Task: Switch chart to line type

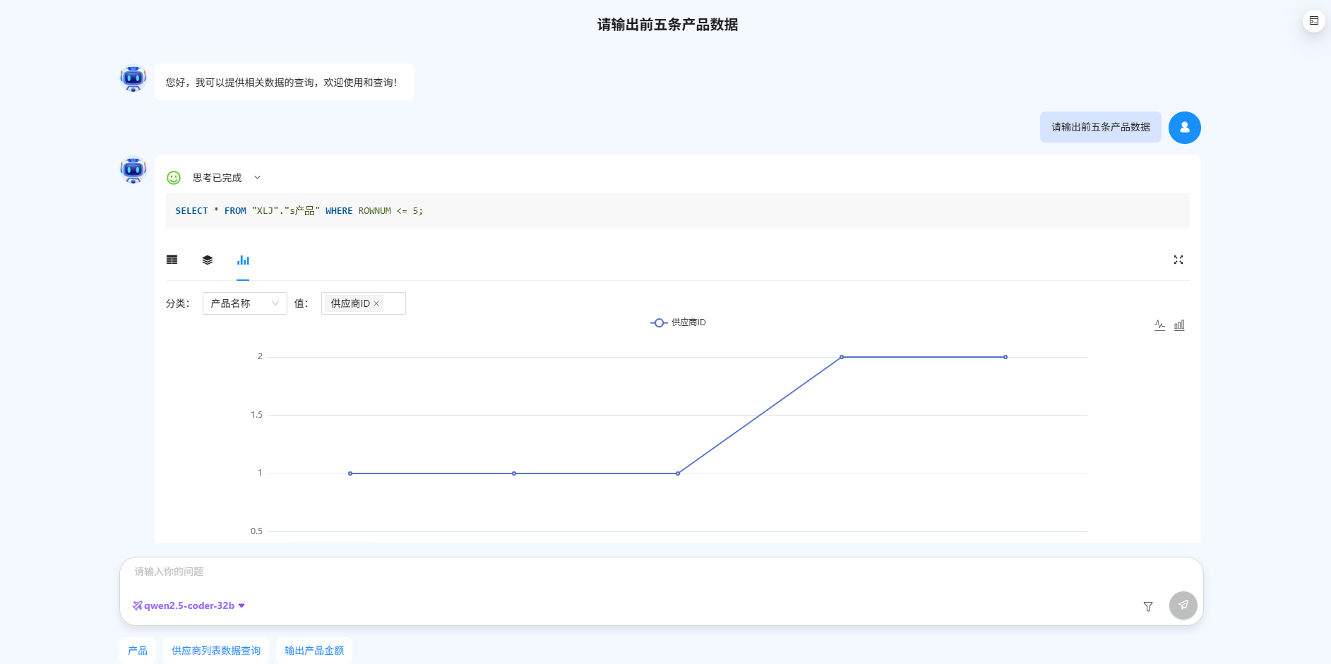Action: 1159,325
